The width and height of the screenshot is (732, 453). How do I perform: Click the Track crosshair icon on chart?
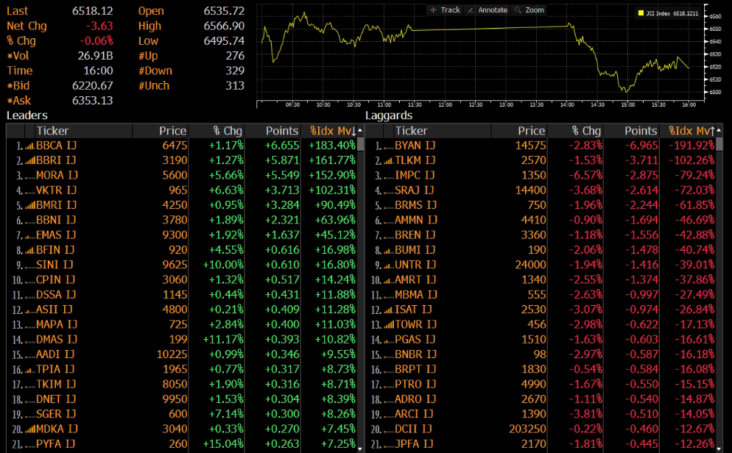(433, 10)
